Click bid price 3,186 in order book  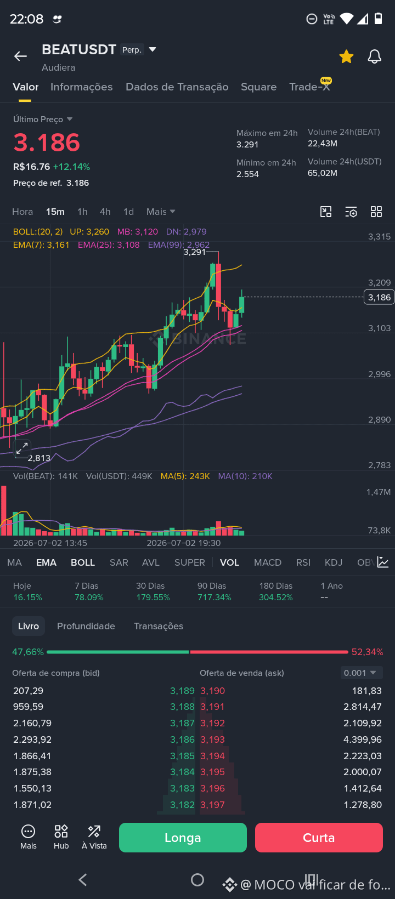tap(182, 739)
